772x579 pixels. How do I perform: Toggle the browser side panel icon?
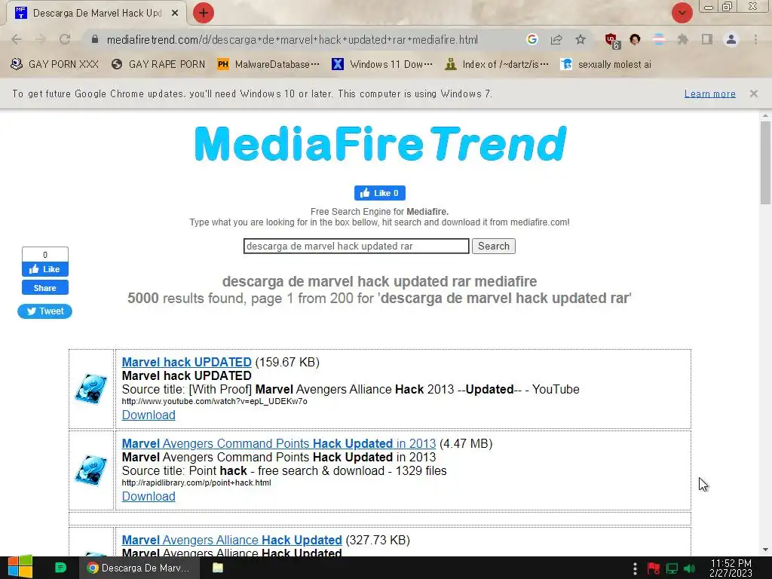click(707, 39)
